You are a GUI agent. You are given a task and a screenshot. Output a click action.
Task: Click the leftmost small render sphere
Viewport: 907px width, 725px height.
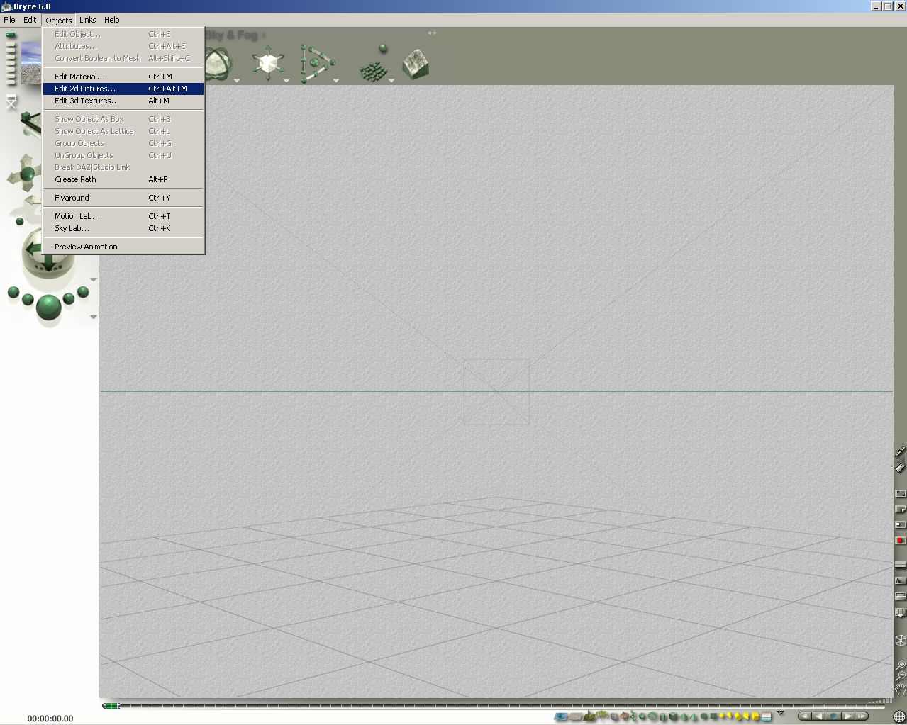click(x=13, y=291)
